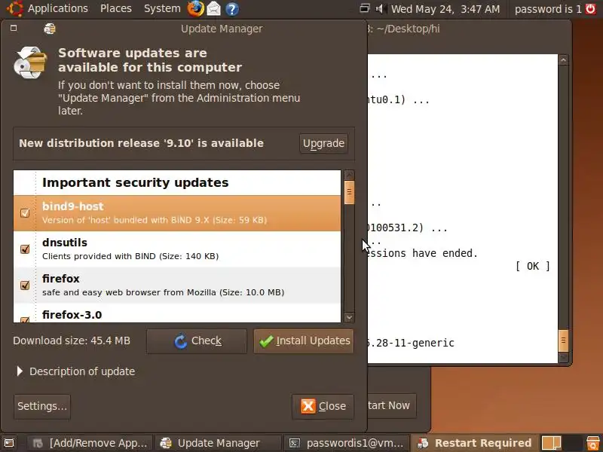
Task: Open the mail envelope icon in the top panel
Action: (x=214, y=9)
